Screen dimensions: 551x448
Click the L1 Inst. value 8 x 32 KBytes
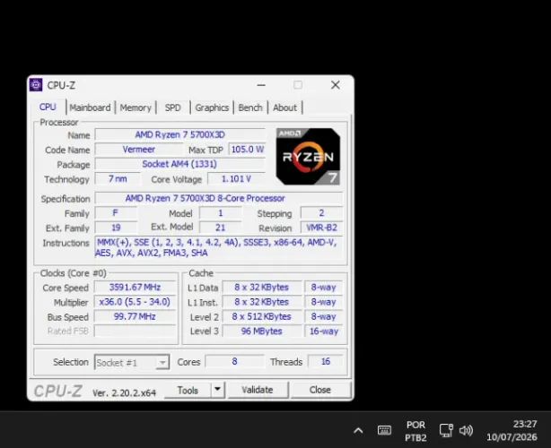[262, 302]
